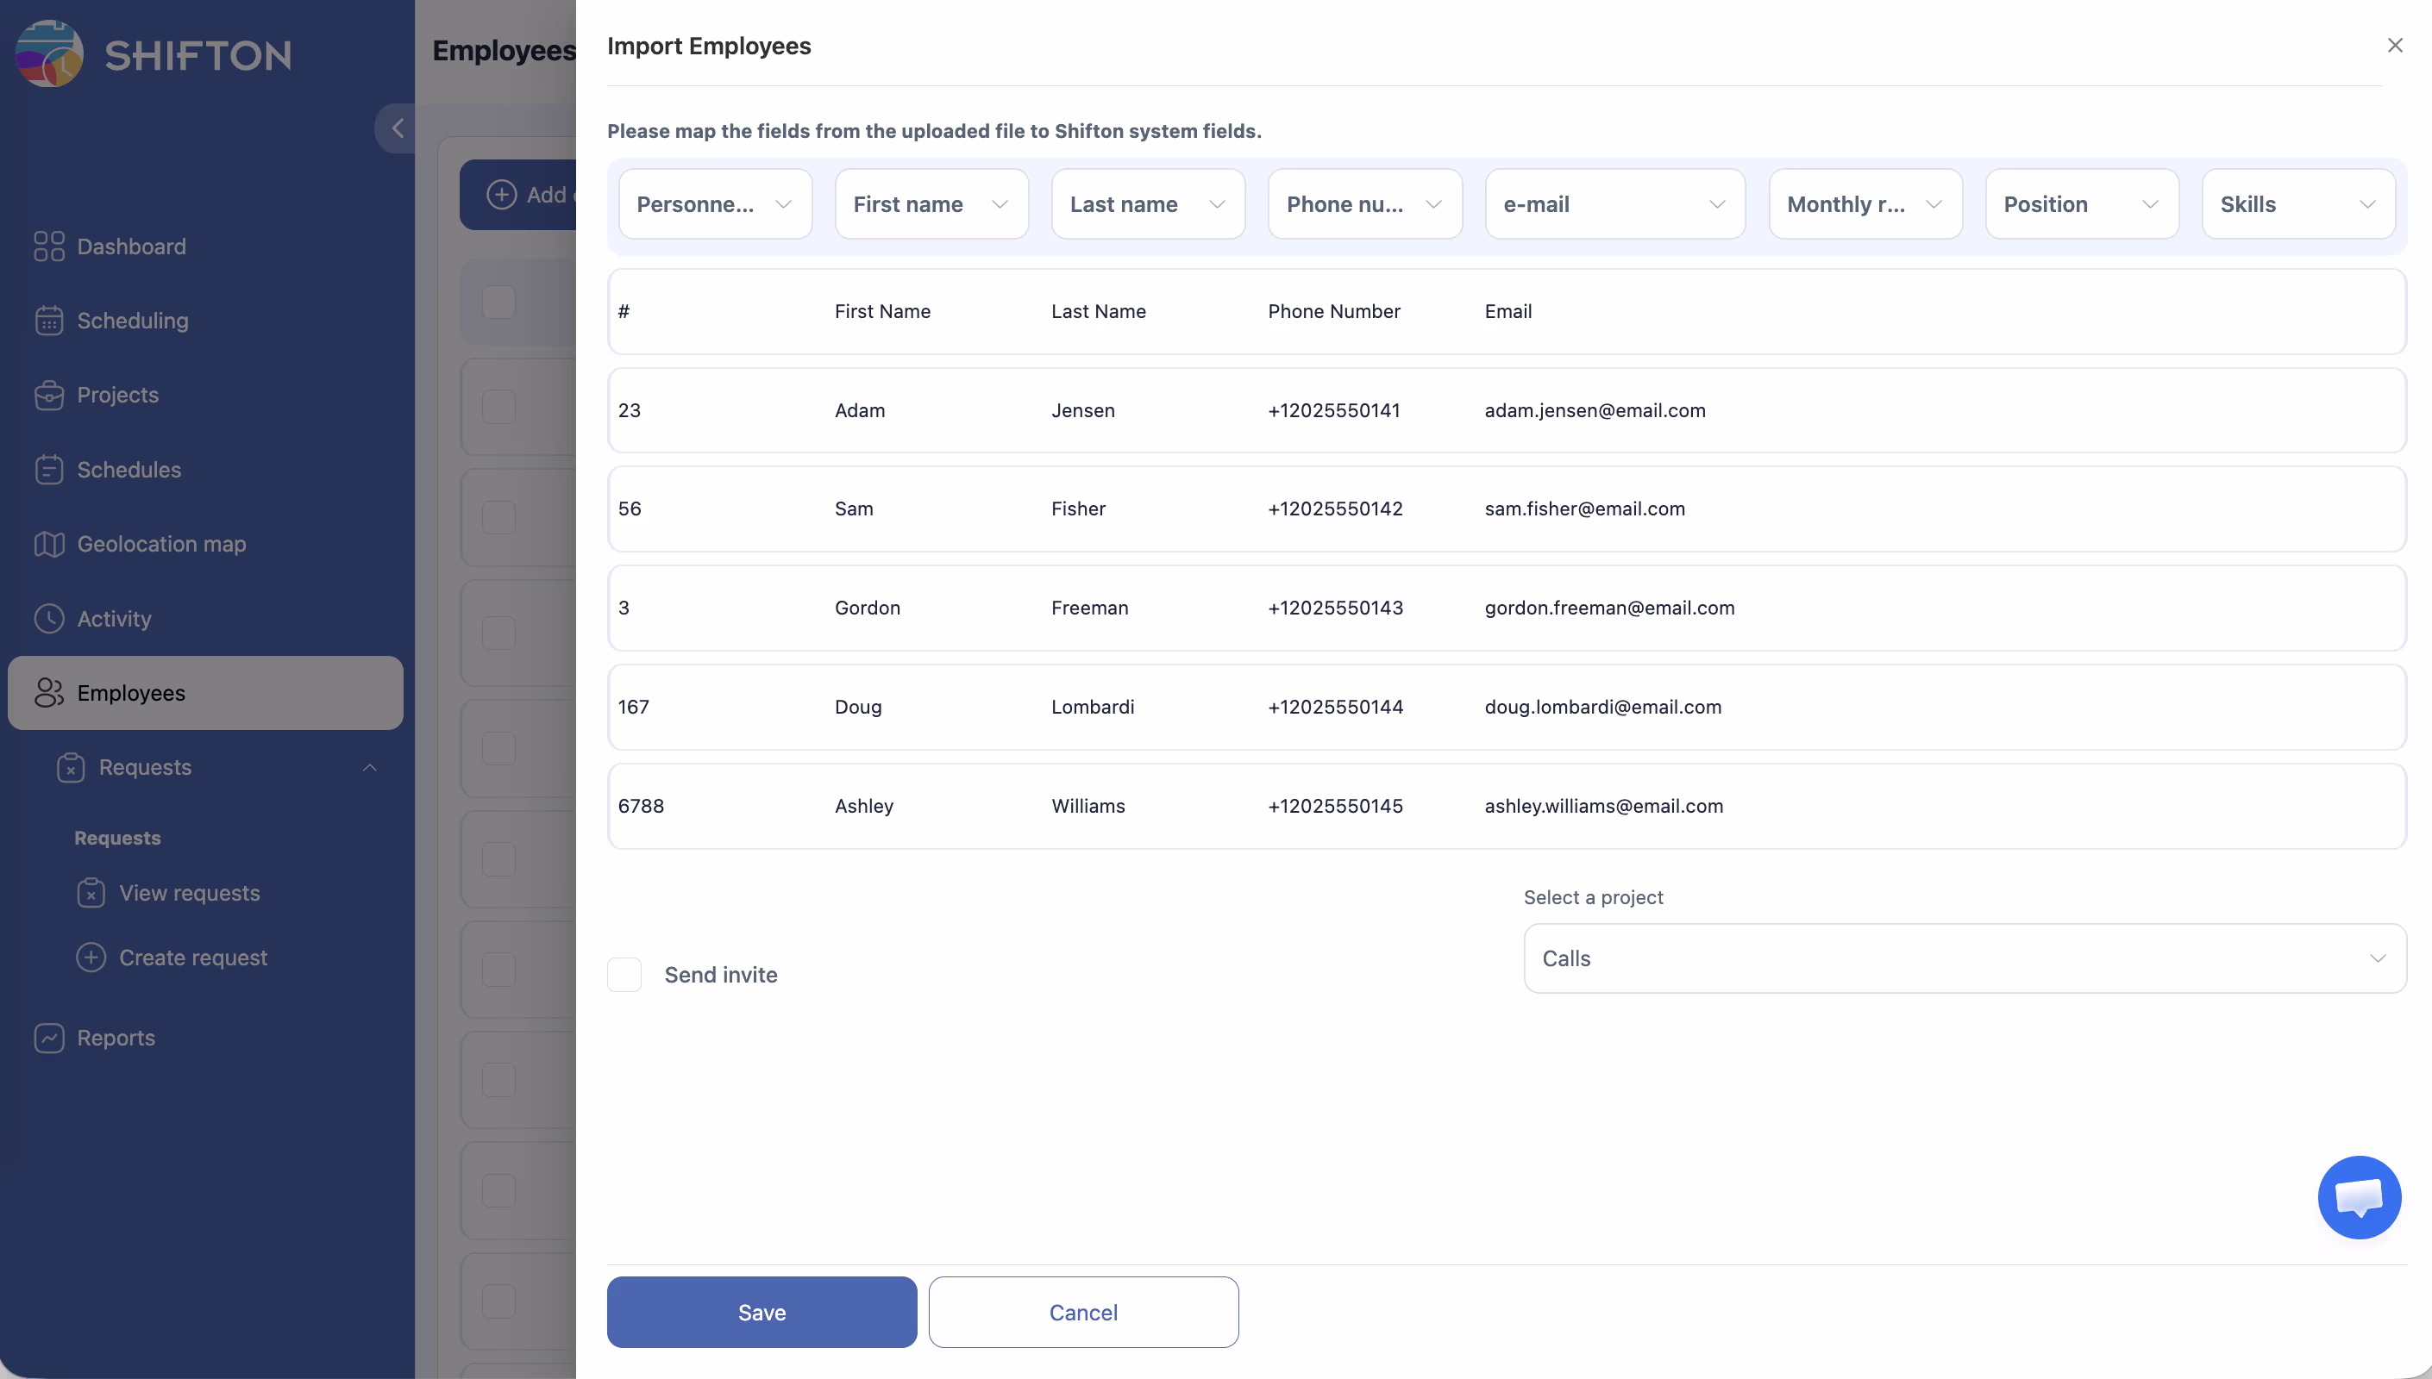
Task: Open the Personnel field mapping dropdown
Action: pos(714,204)
